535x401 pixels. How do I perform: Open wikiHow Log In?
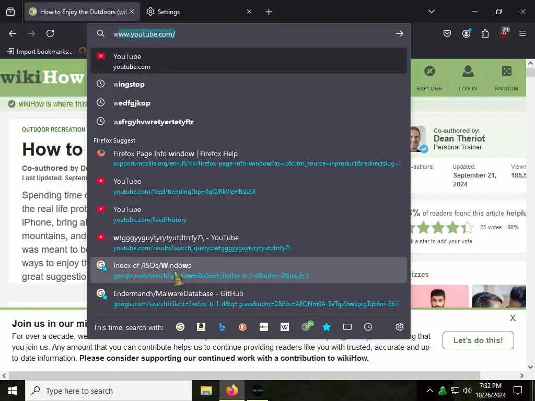click(x=468, y=79)
